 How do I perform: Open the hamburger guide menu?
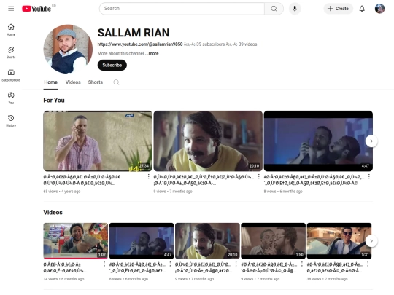tap(11, 9)
